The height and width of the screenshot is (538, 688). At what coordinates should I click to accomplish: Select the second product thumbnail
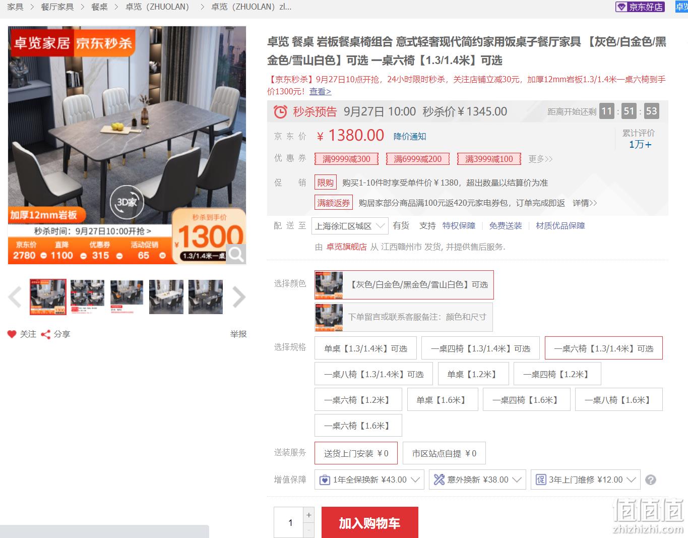(87, 297)
